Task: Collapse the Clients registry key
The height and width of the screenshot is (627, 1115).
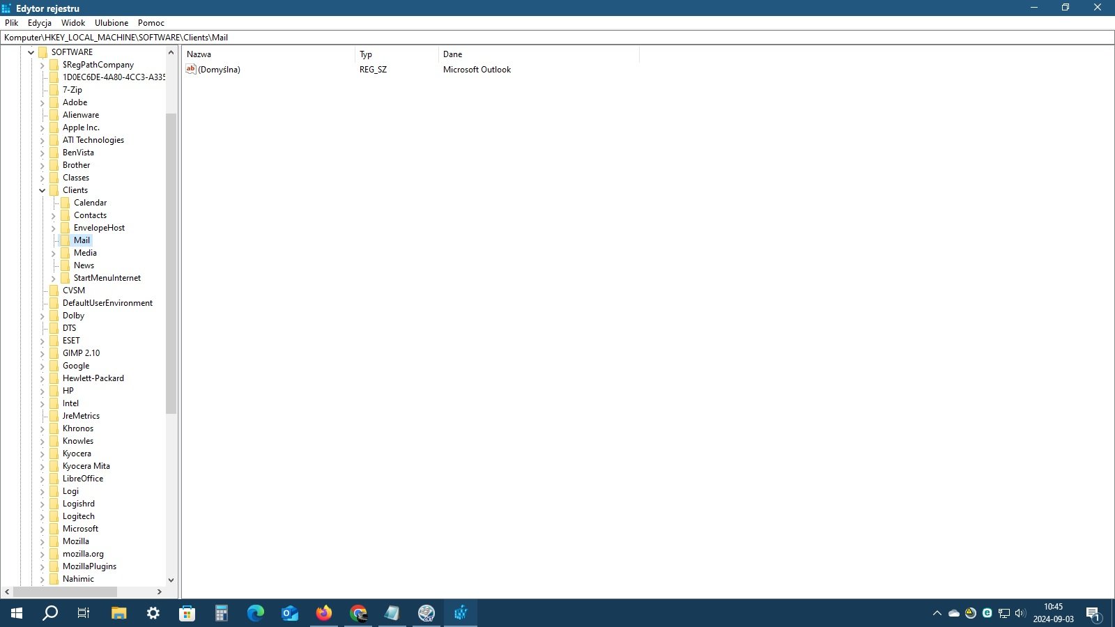Action: coord(43,190)
